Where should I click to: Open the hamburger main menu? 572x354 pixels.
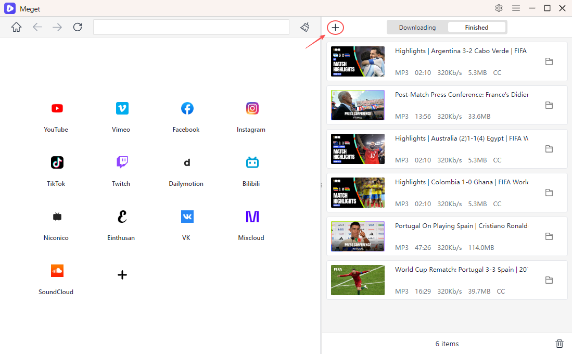click(516, 8)
